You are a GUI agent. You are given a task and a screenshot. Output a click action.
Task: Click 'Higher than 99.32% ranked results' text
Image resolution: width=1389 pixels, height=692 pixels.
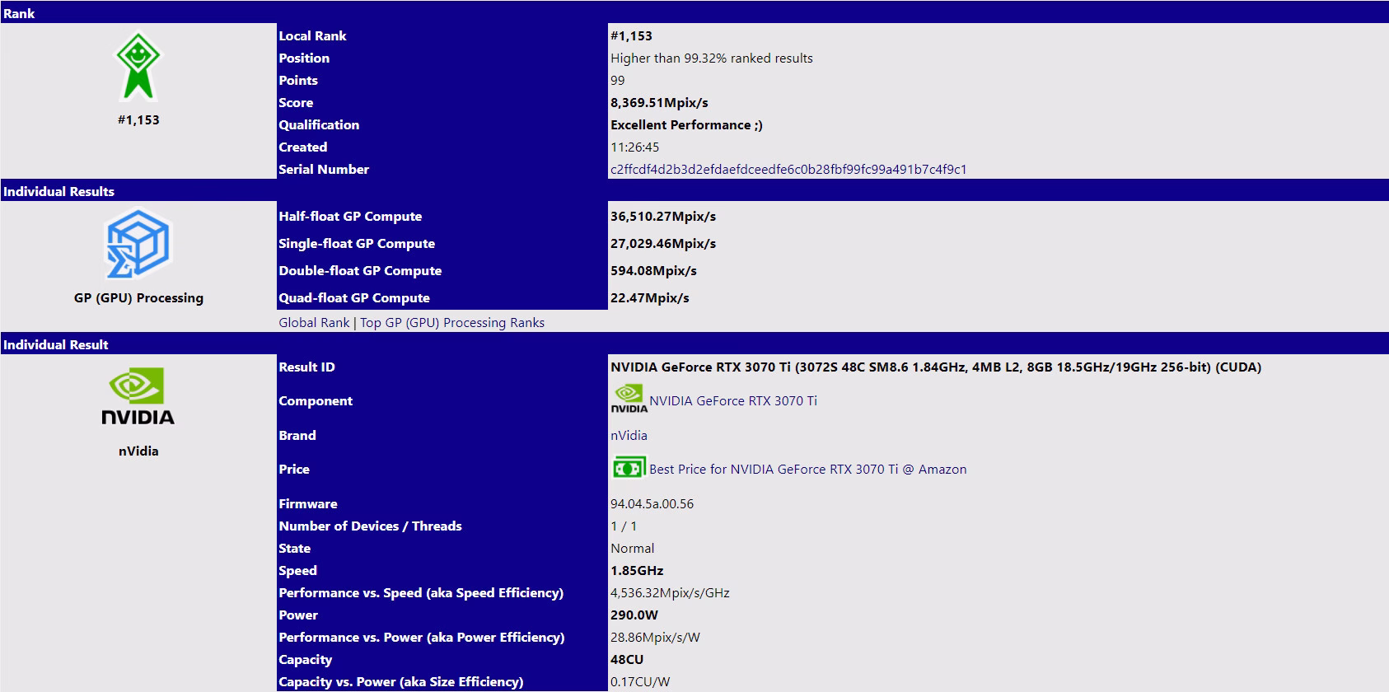tap(711, 58)
